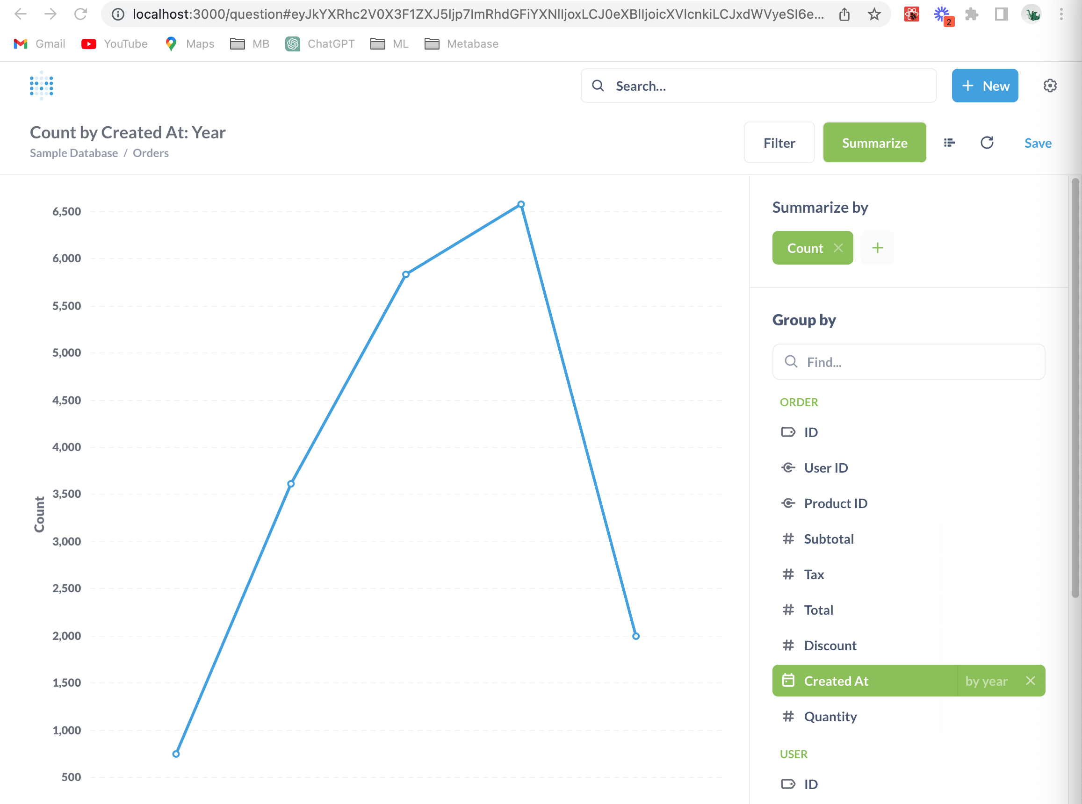
Task: Add another summarize metric with plus
Action: tap(878, 248)
